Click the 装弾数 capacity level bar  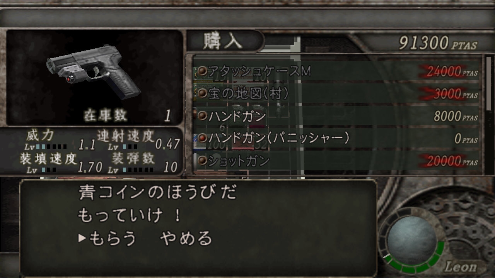pyautogui.click(x=138, y=169)
